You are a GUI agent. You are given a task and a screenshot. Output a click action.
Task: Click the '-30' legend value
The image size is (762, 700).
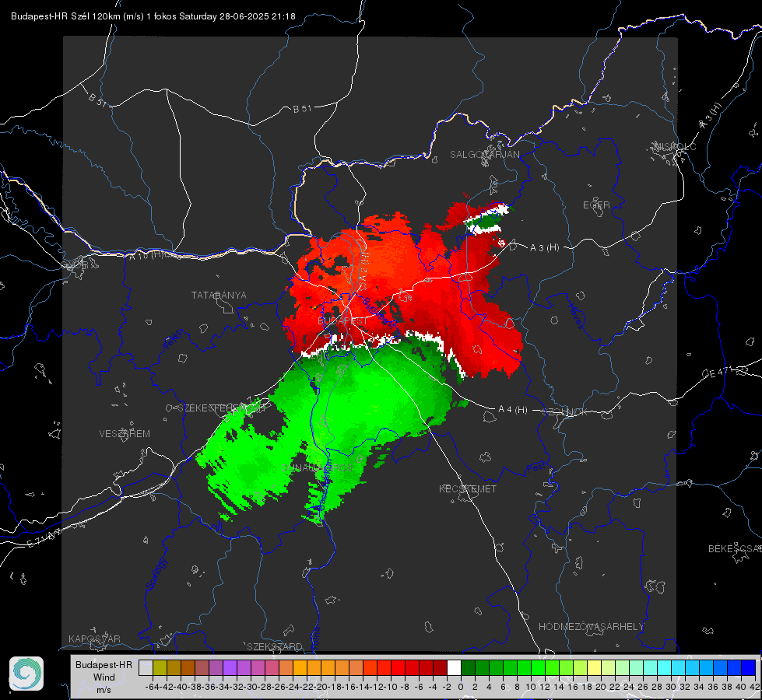251,687
